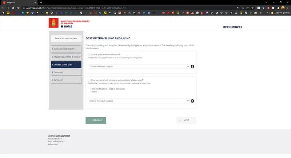Click the help icon beside applicant means of support
291x158 pixels.
[192, 67]
